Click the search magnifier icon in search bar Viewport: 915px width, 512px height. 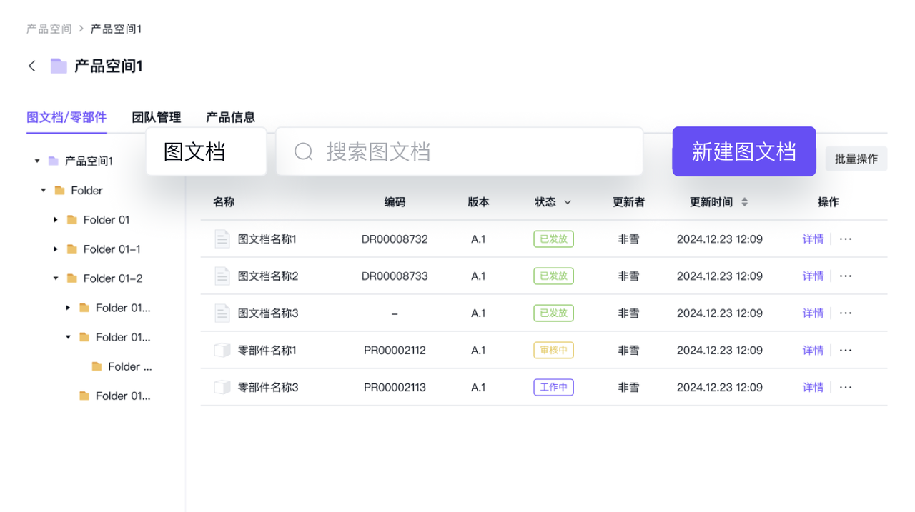303,151
